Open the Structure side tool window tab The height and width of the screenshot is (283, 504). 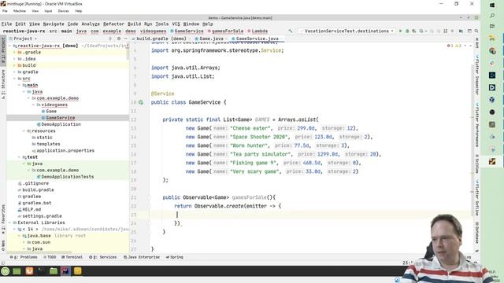[x=3, y=84]
